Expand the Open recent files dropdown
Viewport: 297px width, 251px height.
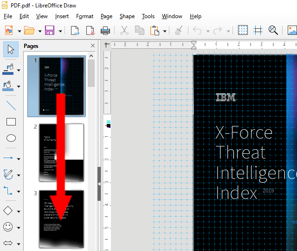pyautogui.click(x=40, y=31)
